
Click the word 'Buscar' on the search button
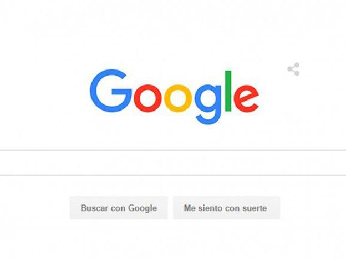coord(94,208)
